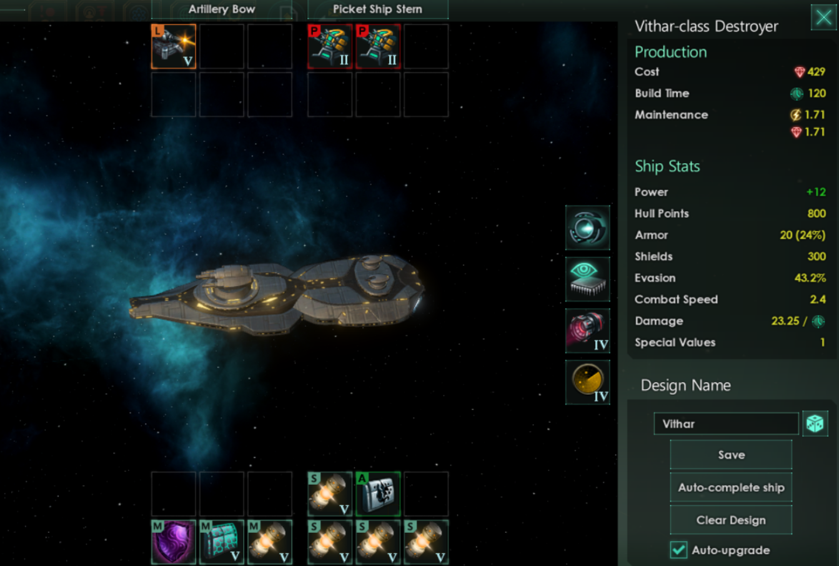The width and height of the screenshot is (839, 566).
Task: Click the teal armor medium utility slot
Action: tap(222, 542)
